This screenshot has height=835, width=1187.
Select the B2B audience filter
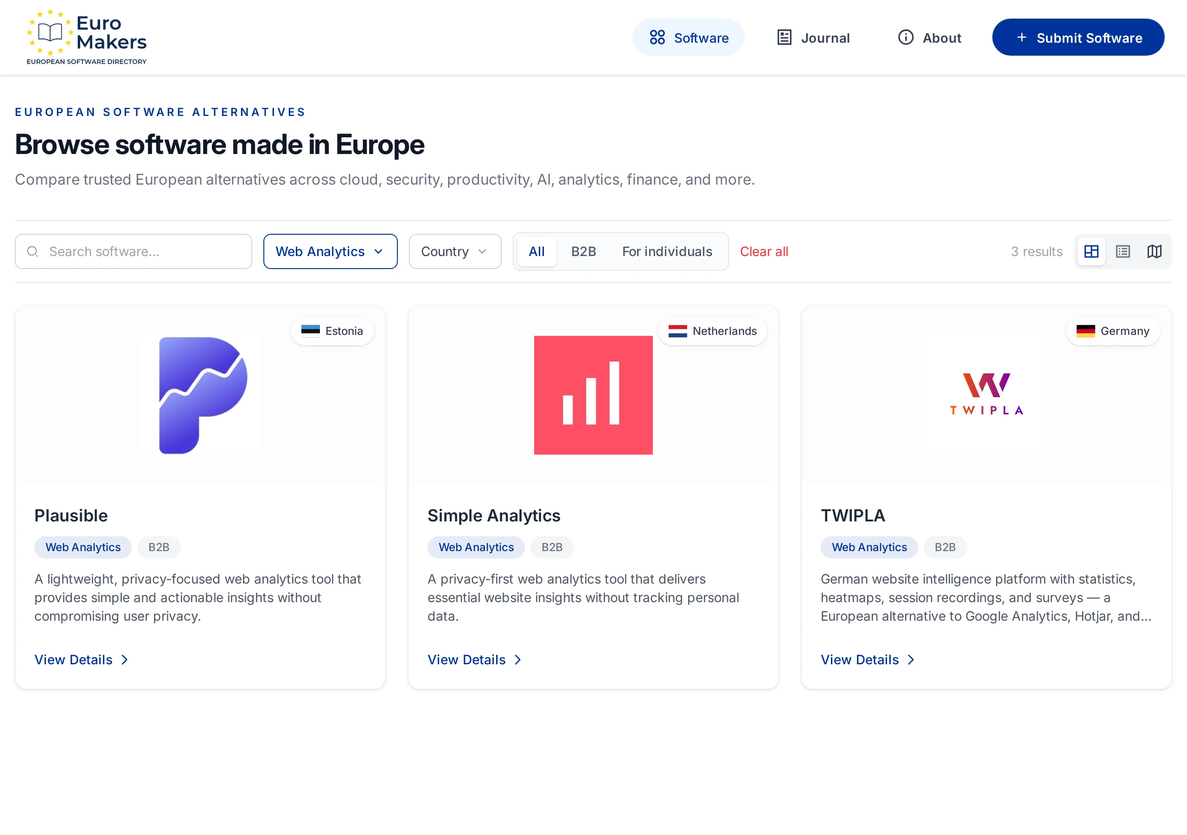[584, 251]
